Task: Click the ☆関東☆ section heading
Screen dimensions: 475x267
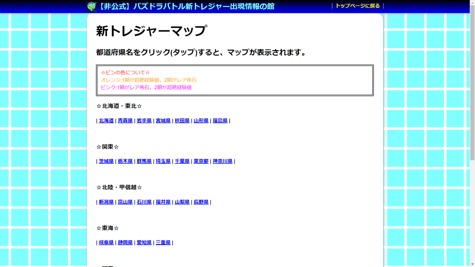Action: [x=108, y=147]
